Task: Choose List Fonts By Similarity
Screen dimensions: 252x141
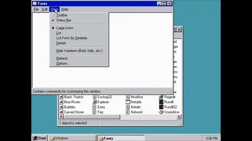Action: pyautogui.click(x=79, y=38)
